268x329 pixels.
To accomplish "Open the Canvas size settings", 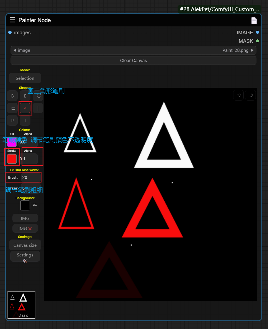I will pos(25,245).
